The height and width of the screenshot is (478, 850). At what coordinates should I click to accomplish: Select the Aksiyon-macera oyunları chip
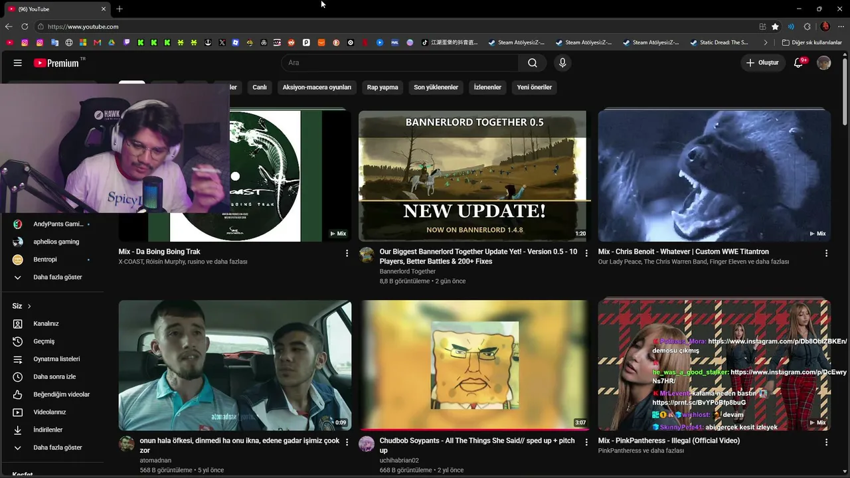click(x=317, y=87)
